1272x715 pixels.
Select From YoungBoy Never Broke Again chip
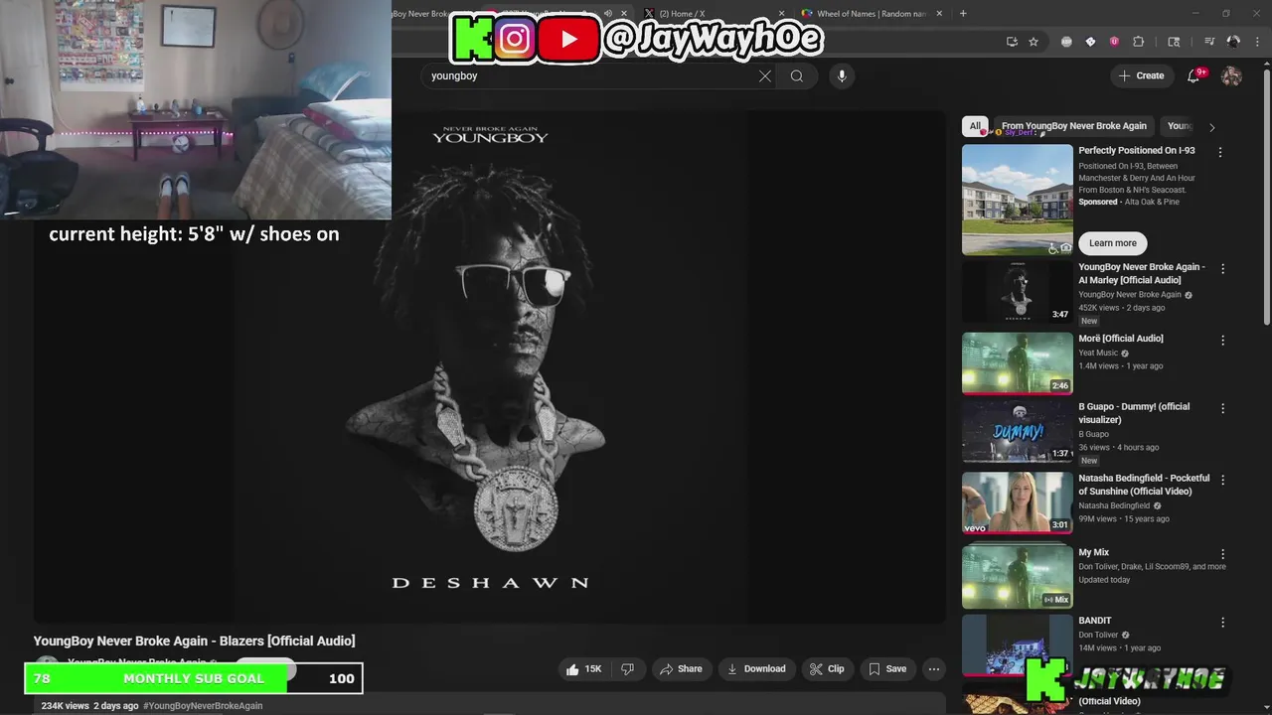[1073, 126]
